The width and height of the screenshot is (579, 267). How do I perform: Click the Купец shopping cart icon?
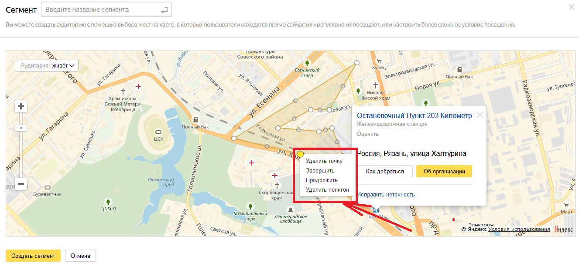(x=379, y=61)
